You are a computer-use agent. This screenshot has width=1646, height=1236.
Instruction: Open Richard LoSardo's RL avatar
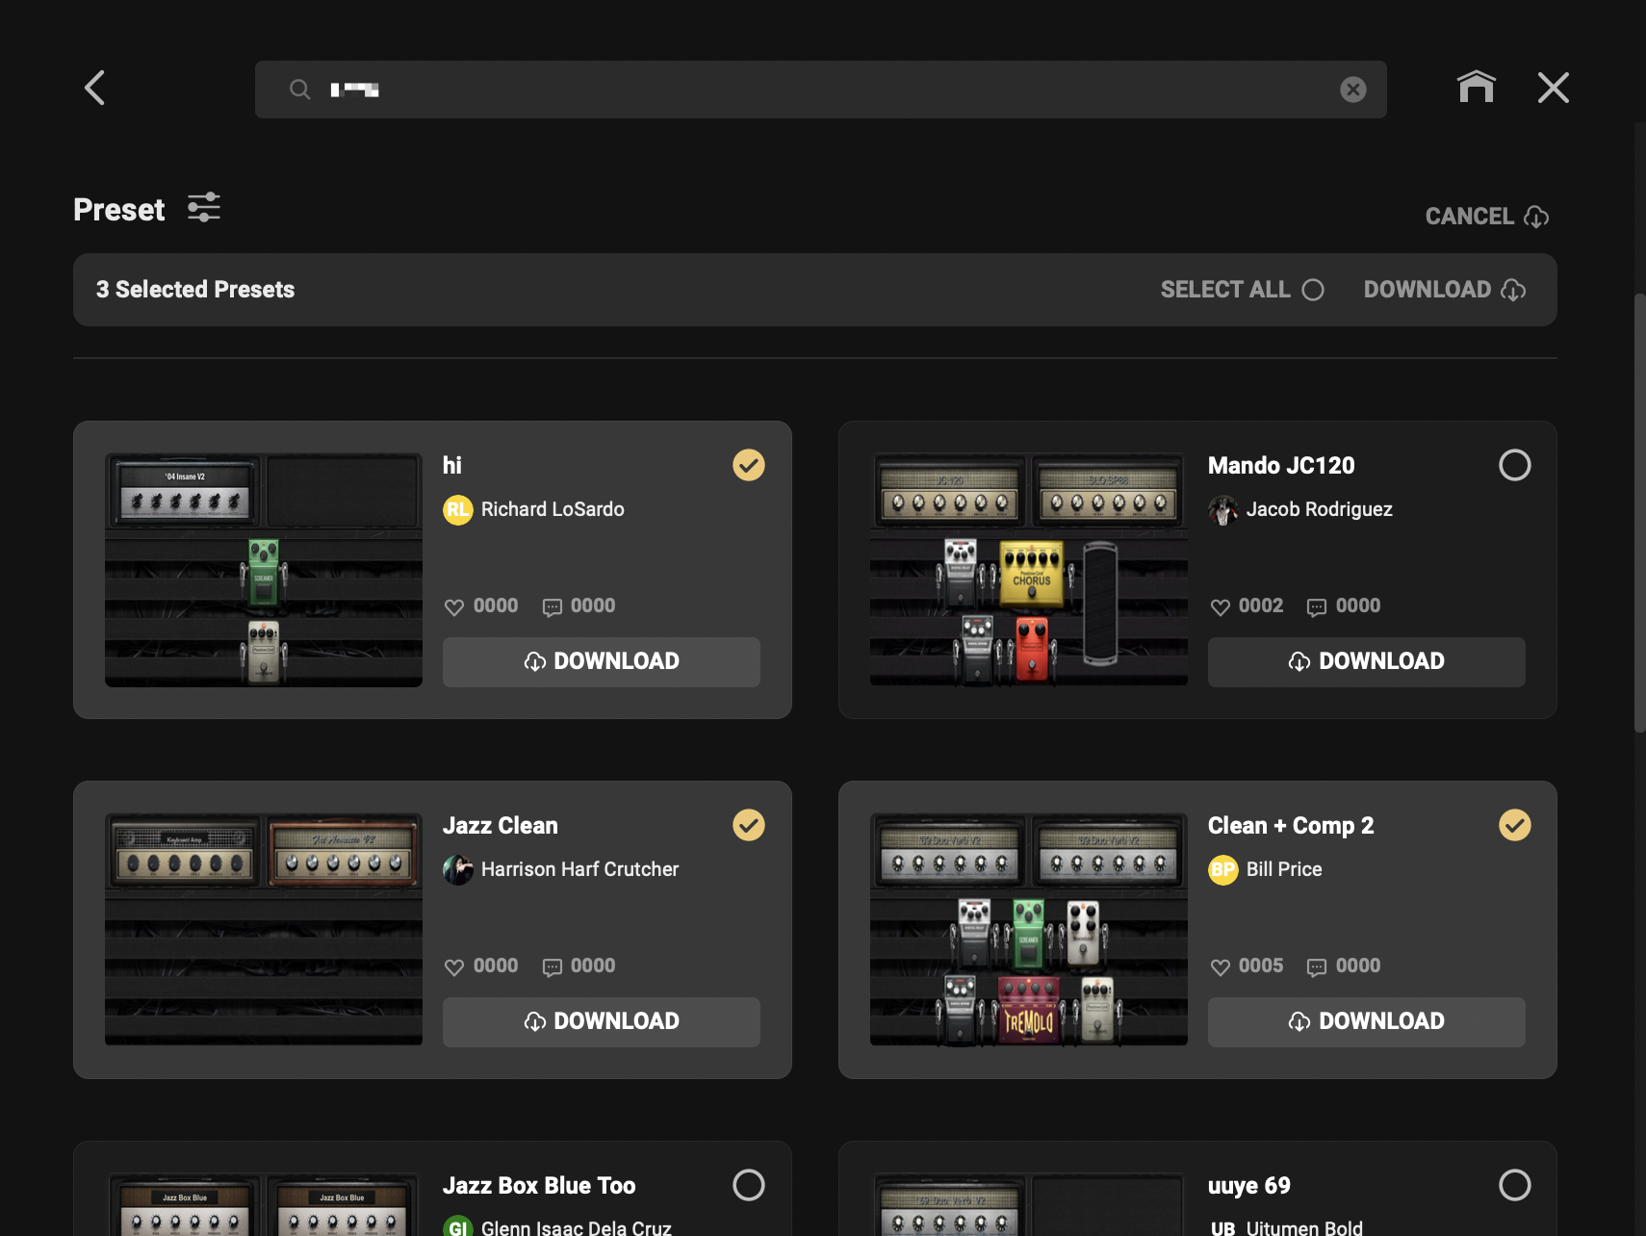pyautogui.click(x=458, y=510)
